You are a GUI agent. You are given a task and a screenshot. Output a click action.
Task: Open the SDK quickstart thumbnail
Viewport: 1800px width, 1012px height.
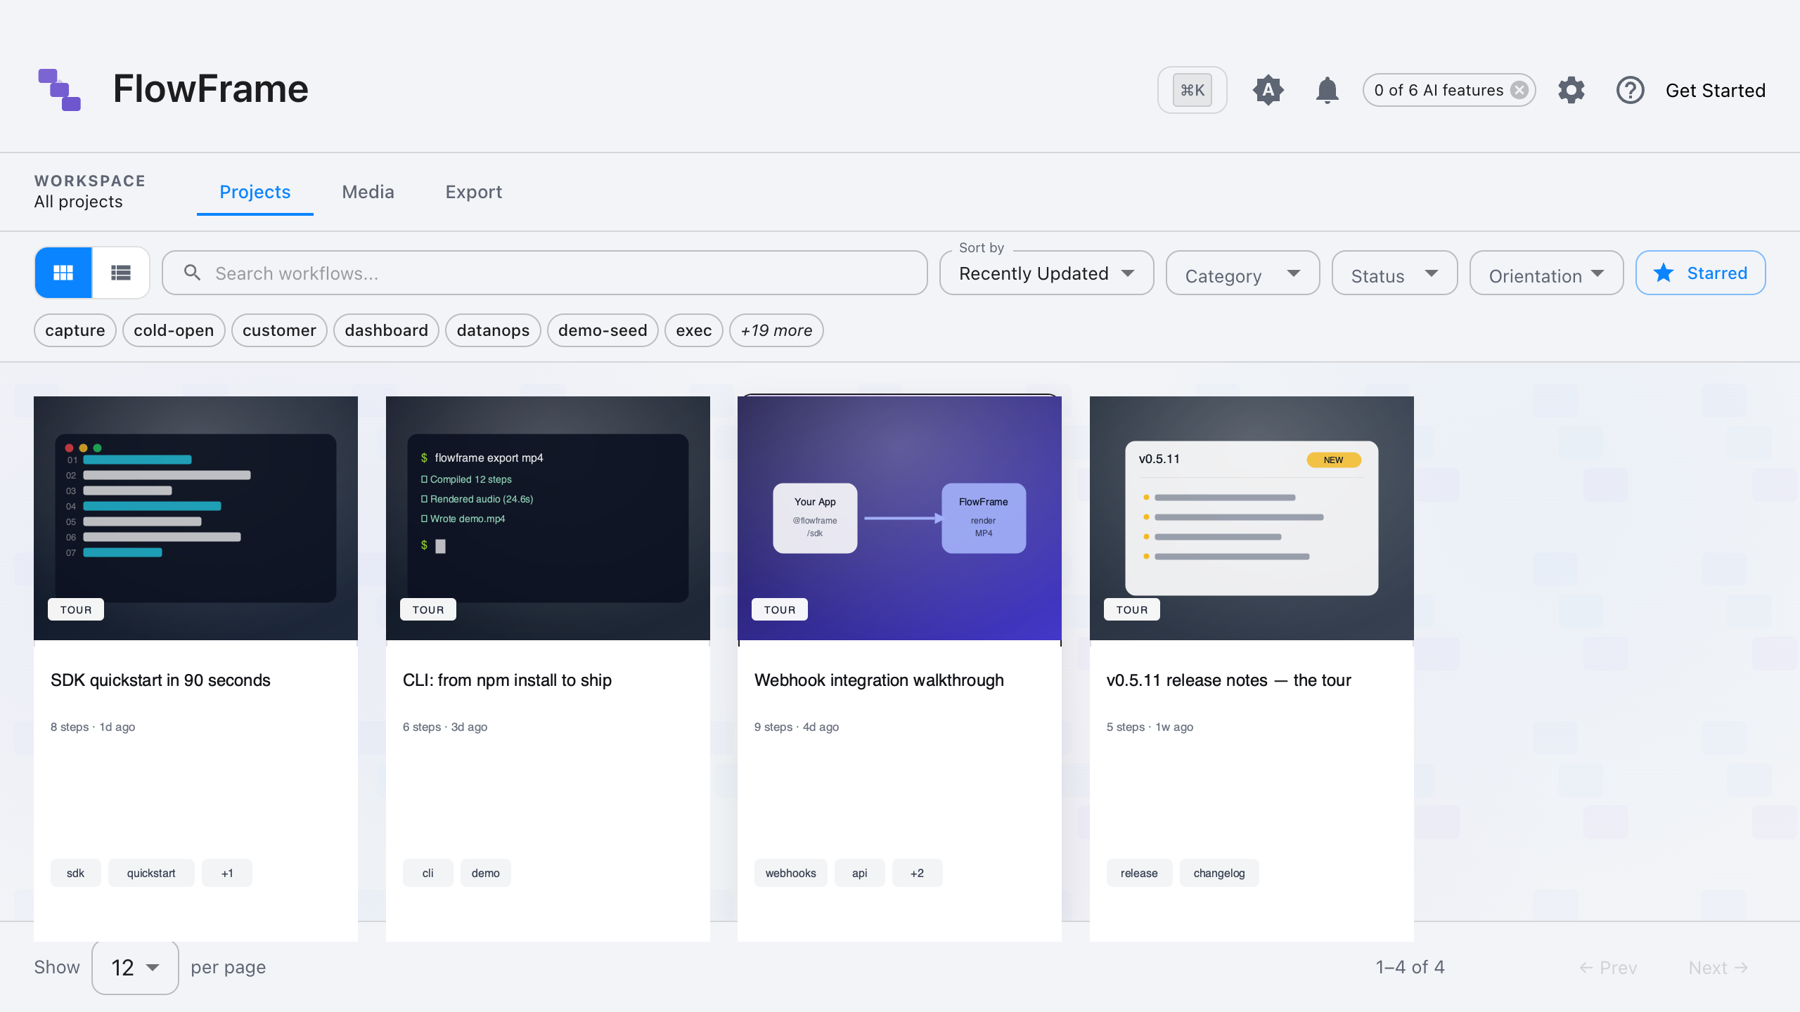click(x=195, y=518)
